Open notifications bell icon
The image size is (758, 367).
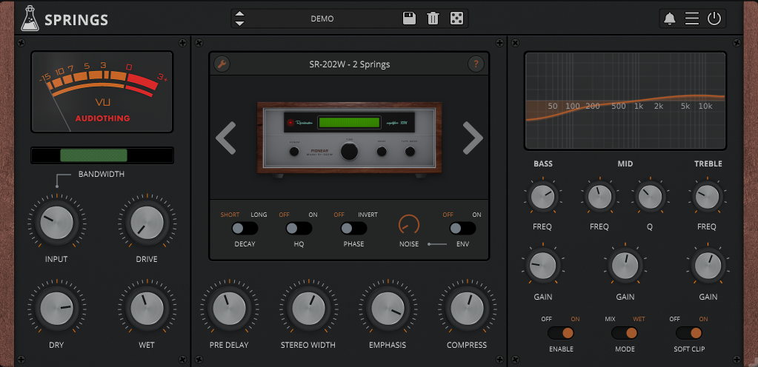tap(670, 18)
